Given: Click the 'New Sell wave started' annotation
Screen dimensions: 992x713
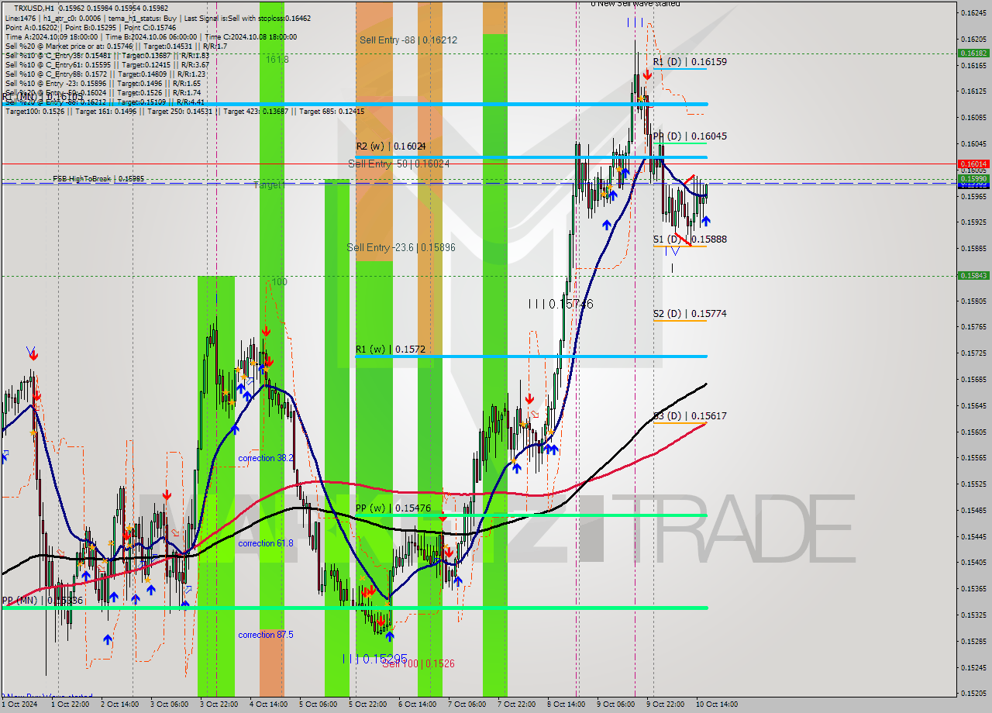Looking at the screenshot, I should pos(635,4).
